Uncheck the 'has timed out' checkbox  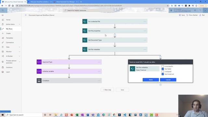point(162,74)
